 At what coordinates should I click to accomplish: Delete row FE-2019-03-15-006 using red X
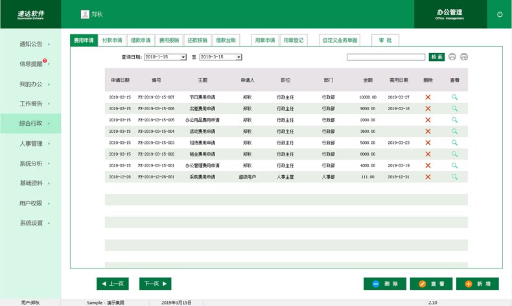[x=428, y=108]
